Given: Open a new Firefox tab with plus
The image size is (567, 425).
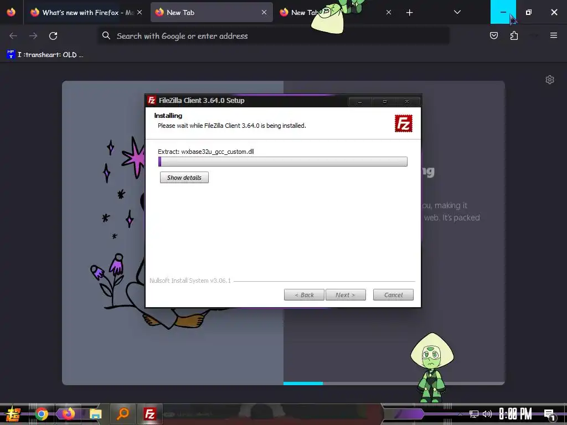Looking at the screenshot, I should 409,13.
